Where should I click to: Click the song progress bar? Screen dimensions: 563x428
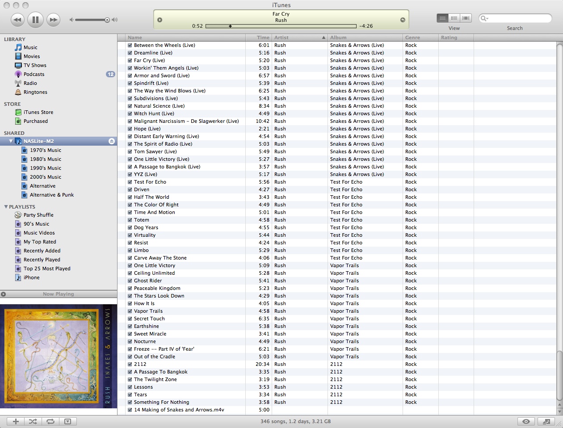click(281, 26)
